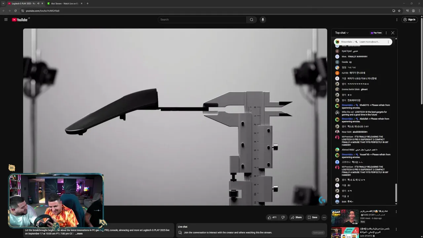Open the FARIS STORY recommended video thumbnail
The height and width of the screenshot is (238, 423).
click(345, 218)
